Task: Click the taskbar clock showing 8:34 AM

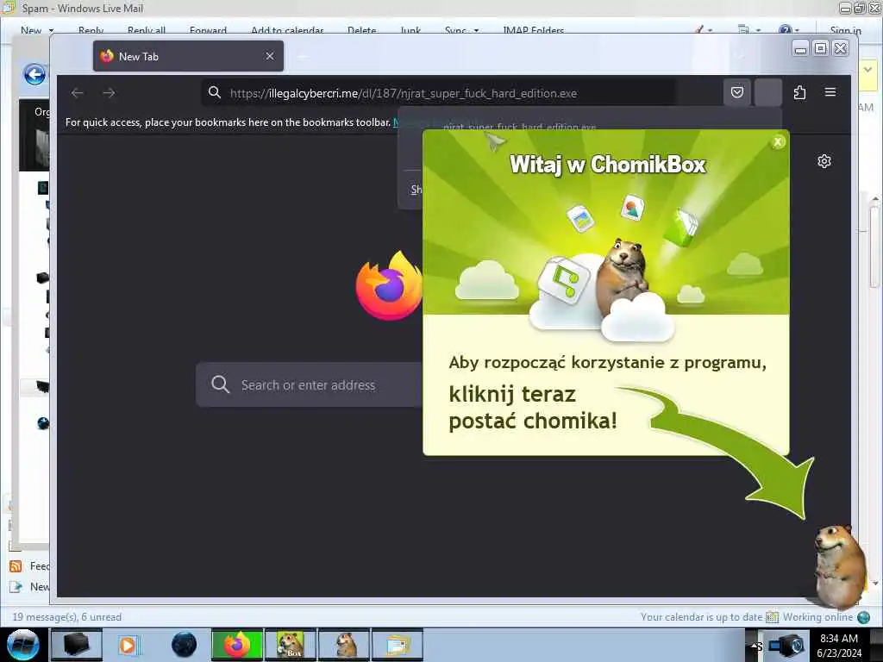Action: [839, 645]
